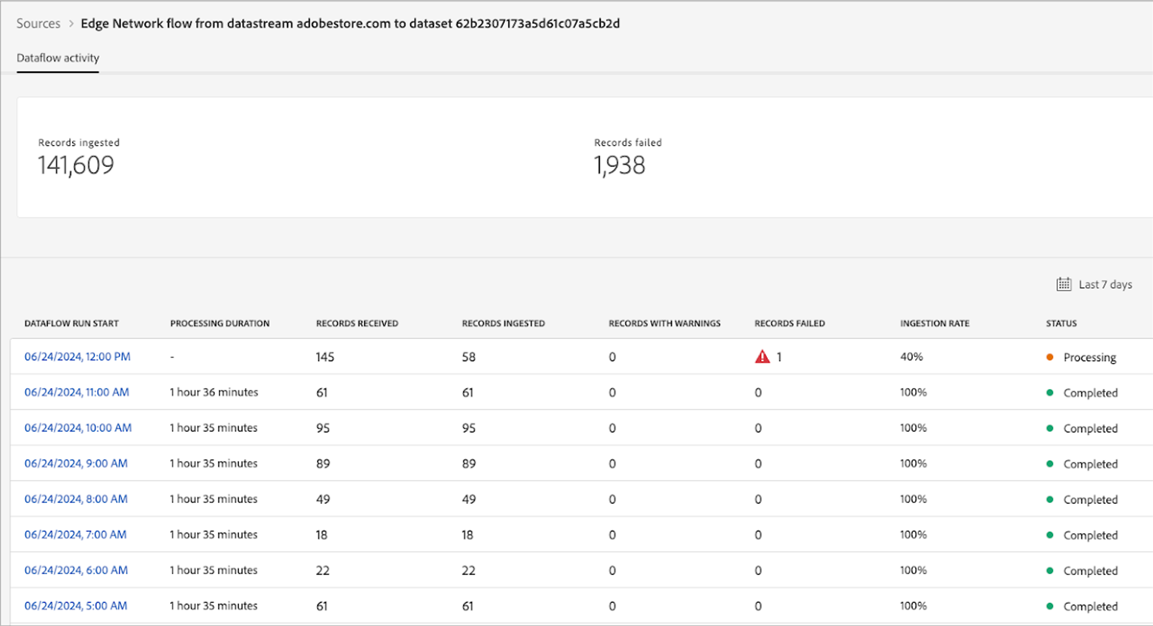Open the 06/24/2024, 10:00 AM run

[78, 428]
